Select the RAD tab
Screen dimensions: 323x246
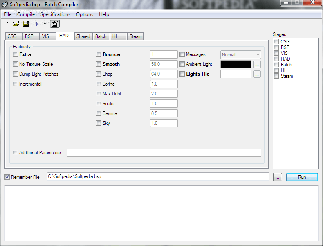tap(65, 36)
